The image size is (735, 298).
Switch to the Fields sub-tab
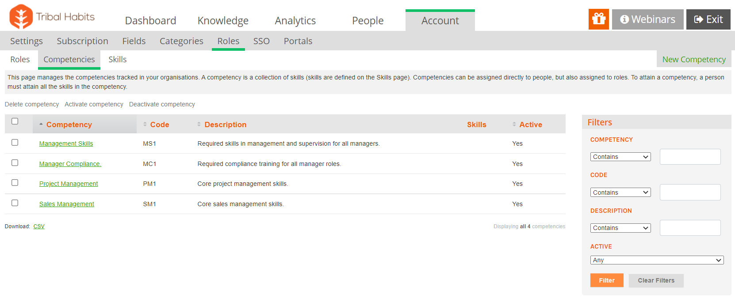(134, 41)
